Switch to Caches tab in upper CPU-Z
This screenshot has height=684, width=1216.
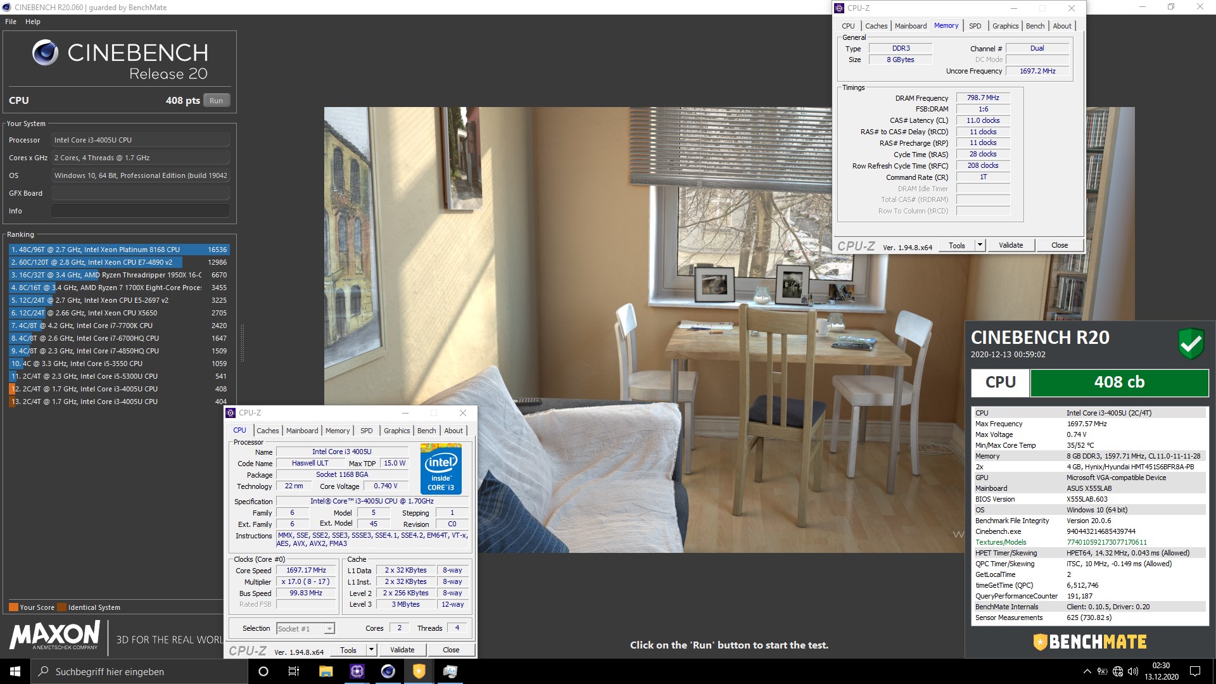click(x=876, y=26)
